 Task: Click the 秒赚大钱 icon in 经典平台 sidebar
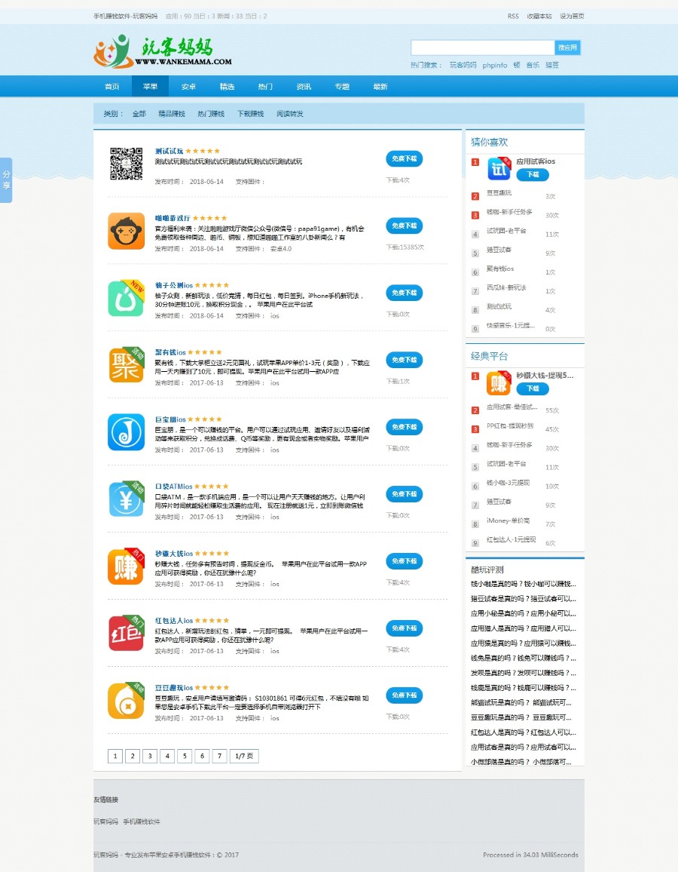click(499, 382)
